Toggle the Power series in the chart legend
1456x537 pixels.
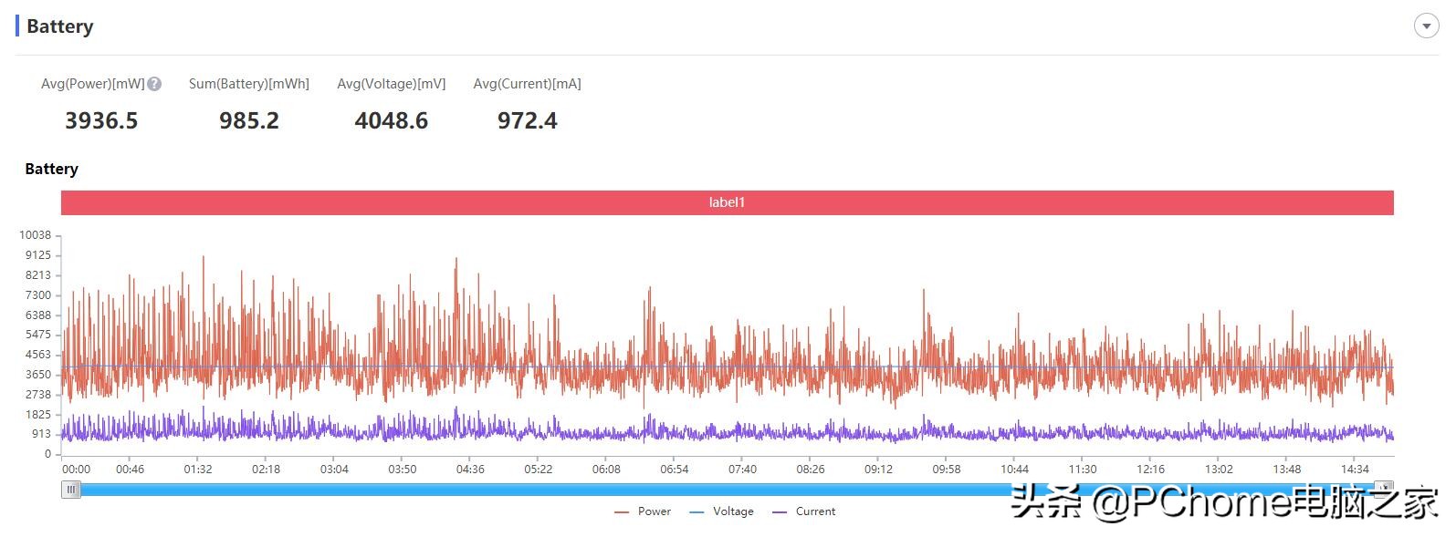coord(643,511)
